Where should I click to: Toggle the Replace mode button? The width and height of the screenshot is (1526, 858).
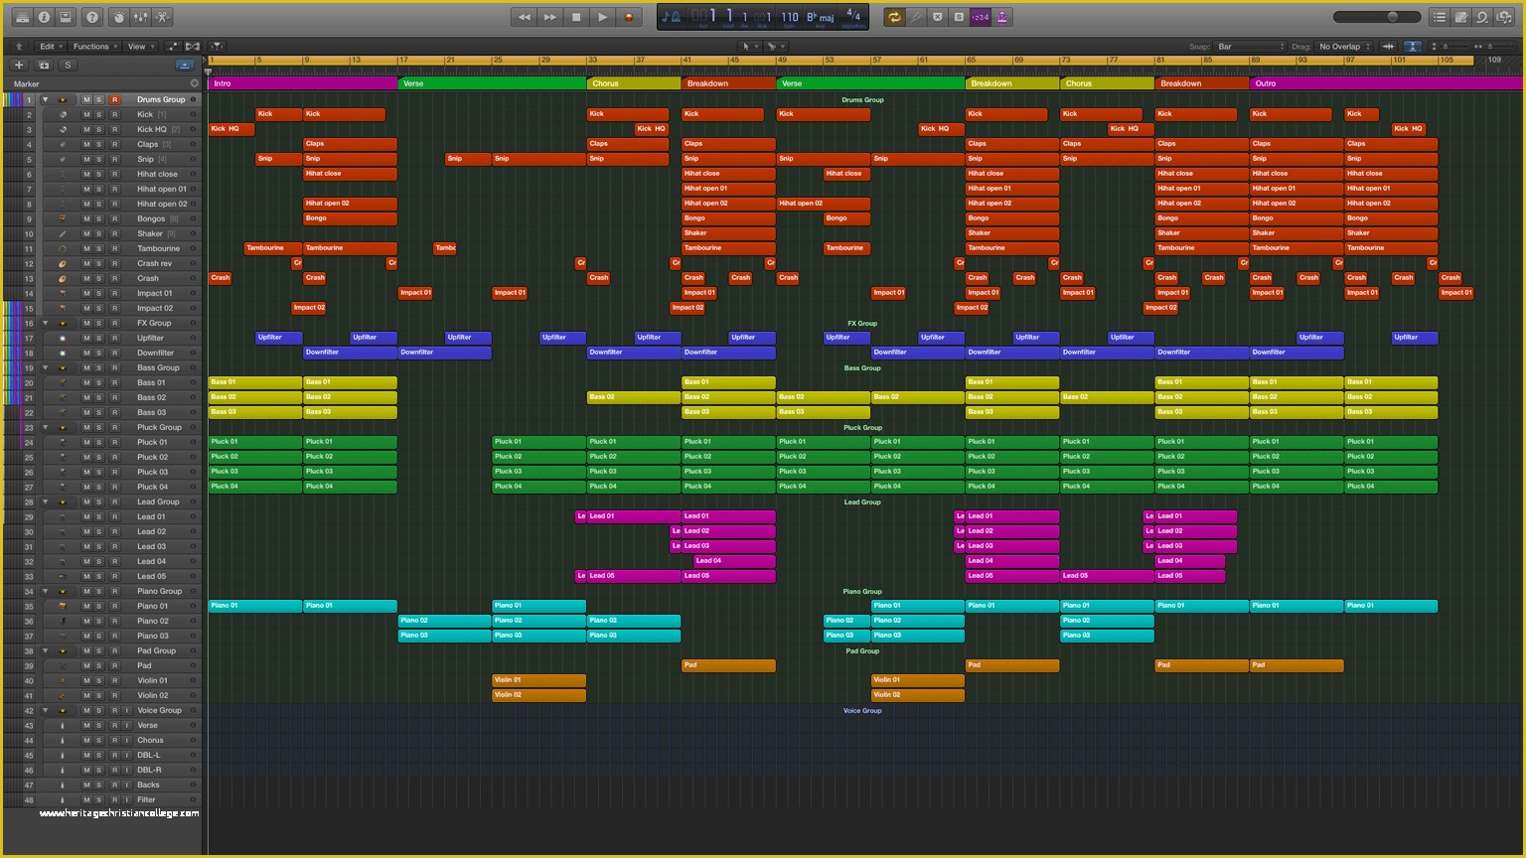pos(937,17)
